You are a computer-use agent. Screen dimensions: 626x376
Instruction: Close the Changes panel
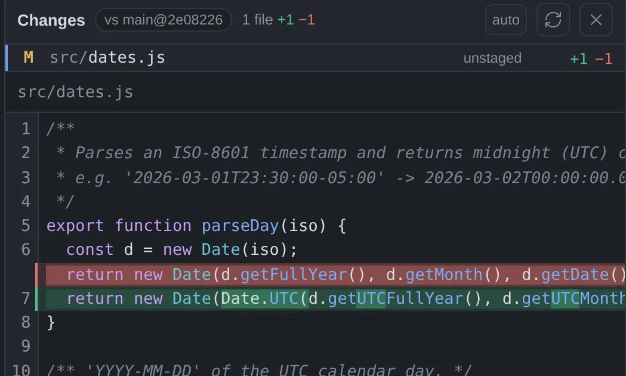(596, 20)
